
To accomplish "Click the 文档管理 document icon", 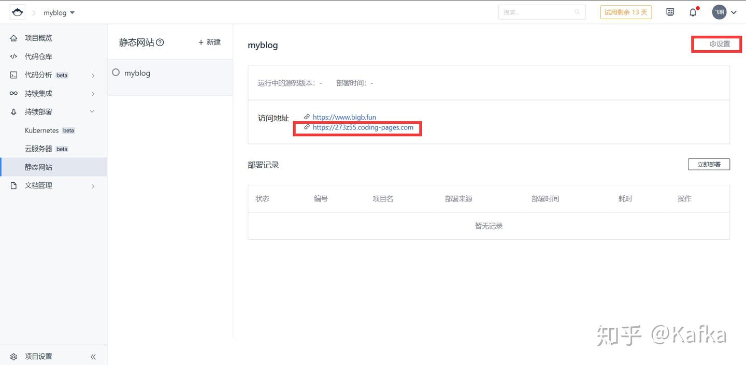I will (x=13, y=185).
